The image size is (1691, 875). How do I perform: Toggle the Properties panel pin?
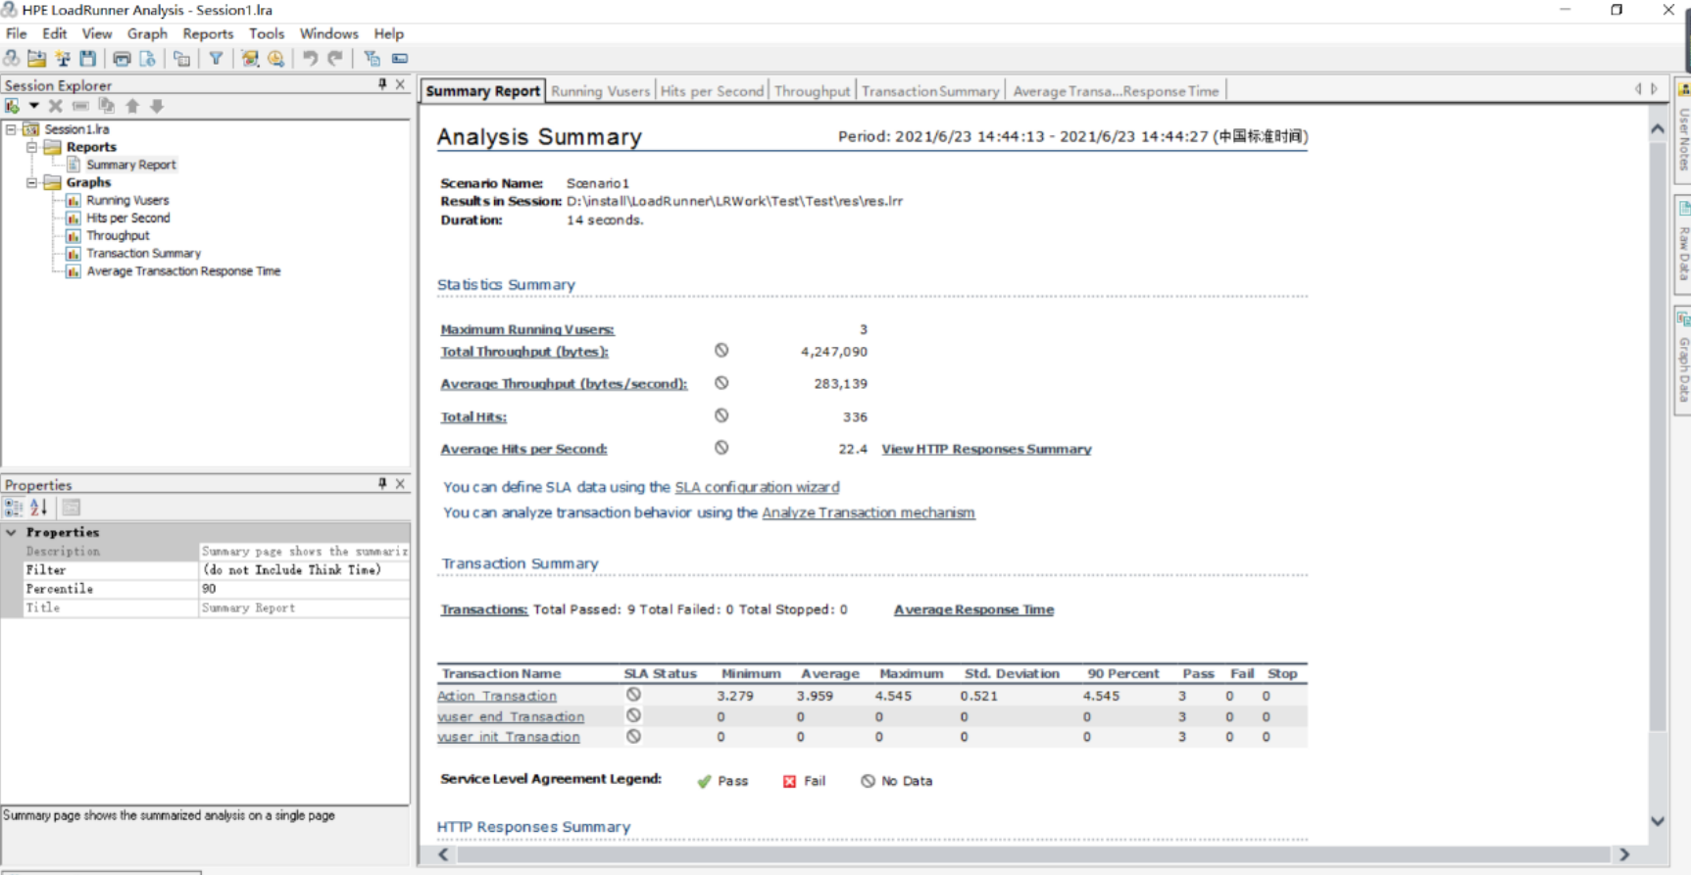click(382, 484)
